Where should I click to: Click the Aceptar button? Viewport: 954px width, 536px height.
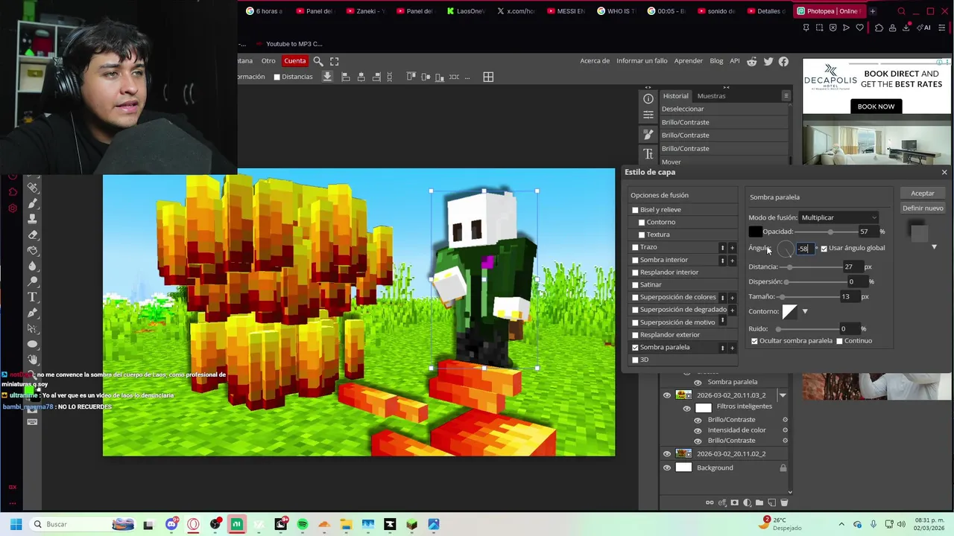(922, 194)
